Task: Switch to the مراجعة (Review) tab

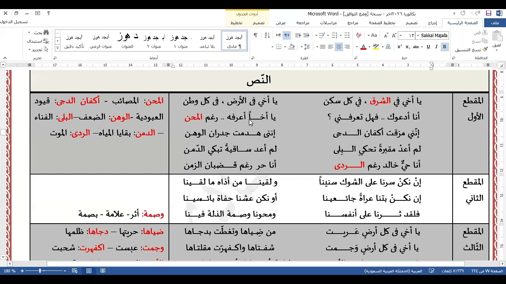Action: point(302,22)
